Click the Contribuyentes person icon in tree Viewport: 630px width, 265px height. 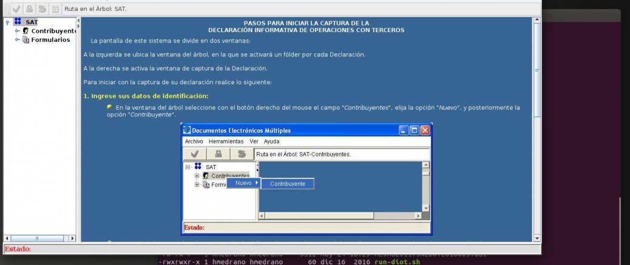25,31
